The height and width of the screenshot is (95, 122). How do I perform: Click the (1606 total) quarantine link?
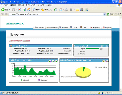104,46
